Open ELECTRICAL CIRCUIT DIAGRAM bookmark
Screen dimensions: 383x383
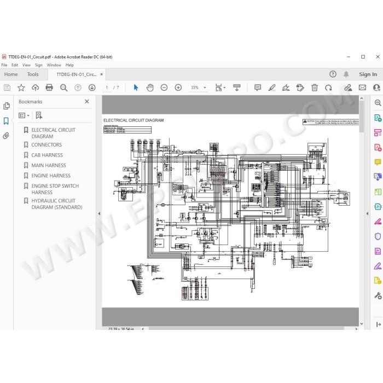(x=53, y=133)
